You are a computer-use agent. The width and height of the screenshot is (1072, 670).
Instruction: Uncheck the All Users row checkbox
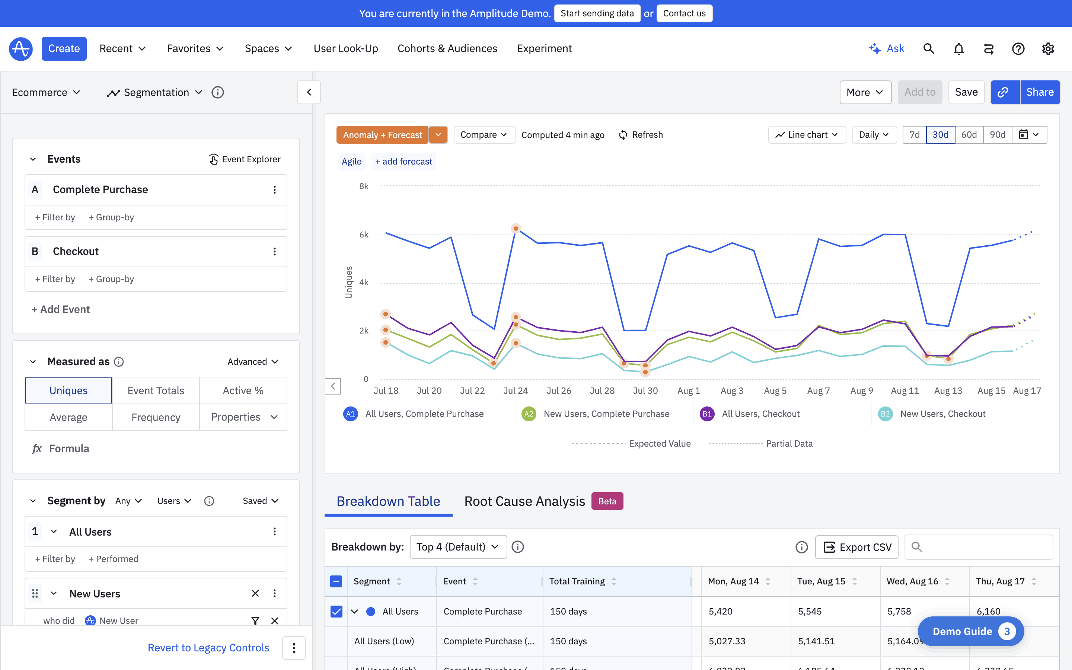point(336,611)
